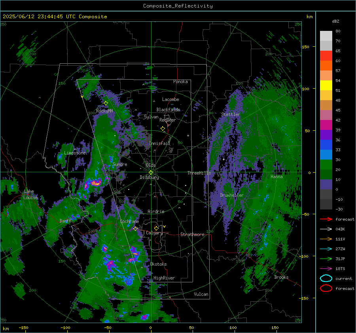Viewport: 356px width, 333px height.
Task: Click the Lake Louise label
Action: click(x=30, y=194)
